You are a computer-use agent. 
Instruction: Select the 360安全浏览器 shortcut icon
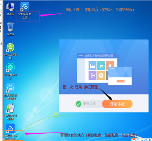10,51
